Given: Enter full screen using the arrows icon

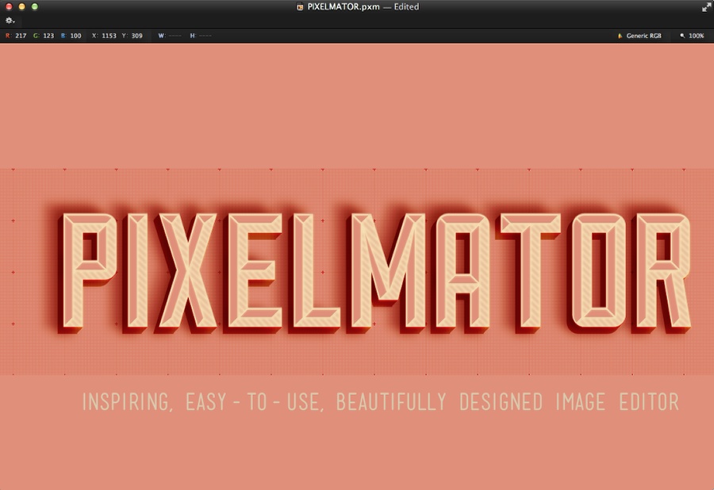Looking at the screenshot, I should tap(706, 7).
